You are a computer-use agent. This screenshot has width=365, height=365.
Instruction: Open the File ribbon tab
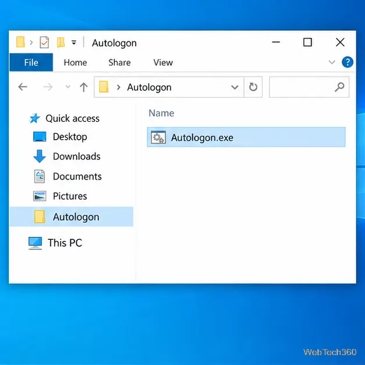point(31,62)
